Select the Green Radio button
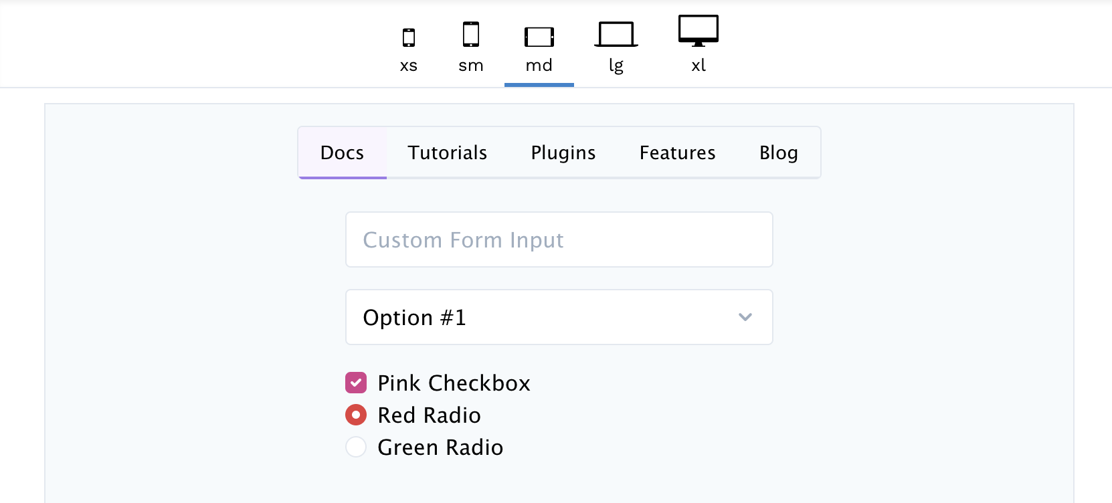The image size is (1112, 503). coord(356,447)
